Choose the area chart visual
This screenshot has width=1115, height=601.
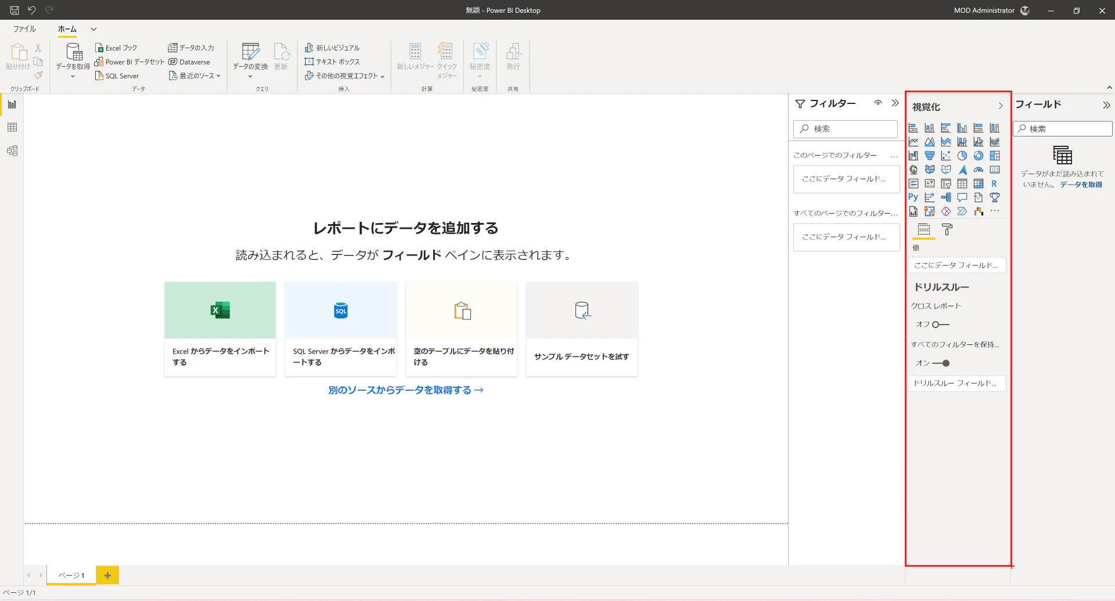[930, 142]
